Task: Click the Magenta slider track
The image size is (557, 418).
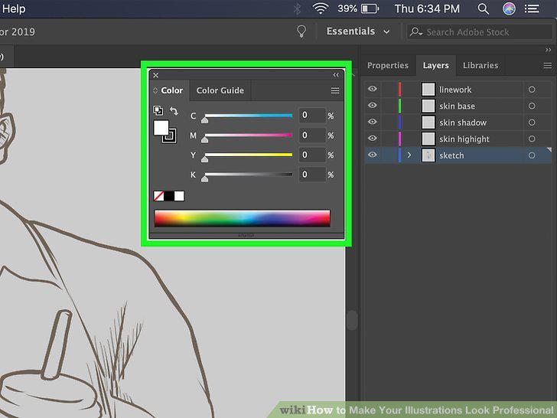Action: point(249,136)
